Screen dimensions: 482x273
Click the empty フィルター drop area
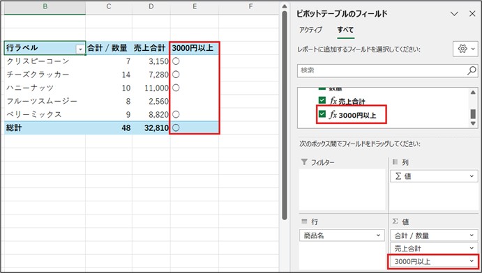[x=342, y=189]
